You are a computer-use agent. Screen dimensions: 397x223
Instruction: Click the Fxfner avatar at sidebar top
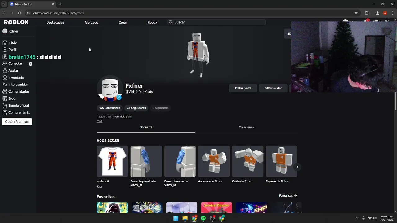pyautogui.click(x=5, y=31)
